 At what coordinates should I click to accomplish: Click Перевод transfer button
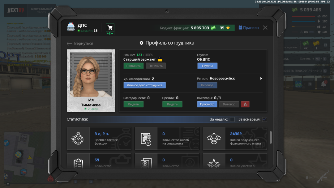point(207,85)
